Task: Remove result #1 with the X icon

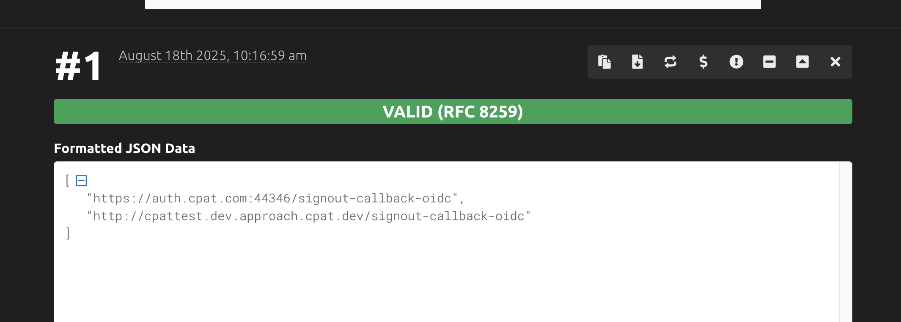Action: pos(835,62)
